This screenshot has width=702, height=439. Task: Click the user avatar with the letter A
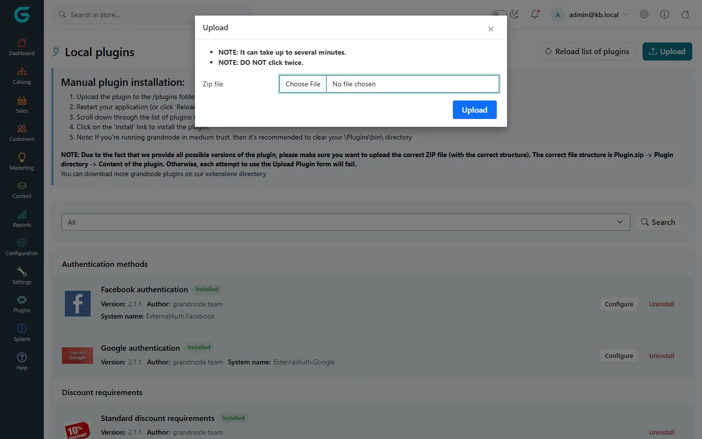[x=558, y=15]
